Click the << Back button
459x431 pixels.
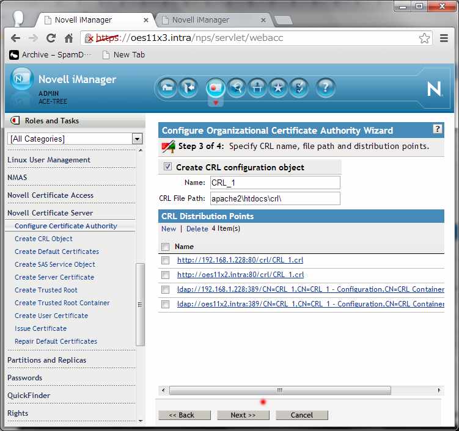click(x=185, y=415)
